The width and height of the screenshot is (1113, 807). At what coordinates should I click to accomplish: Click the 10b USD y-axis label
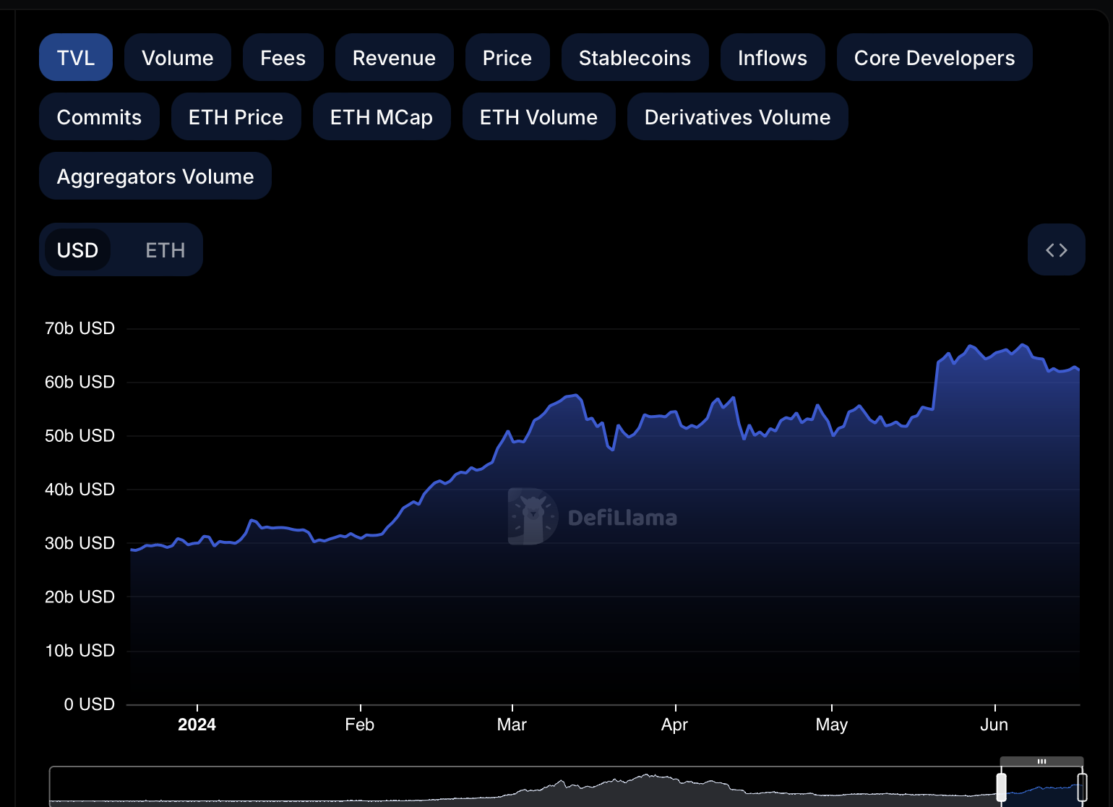[x=79, y=651]
